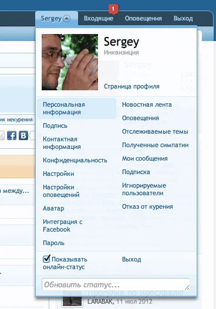
Task: Go to Конфиденциальность settings
Action: point(75,160)
